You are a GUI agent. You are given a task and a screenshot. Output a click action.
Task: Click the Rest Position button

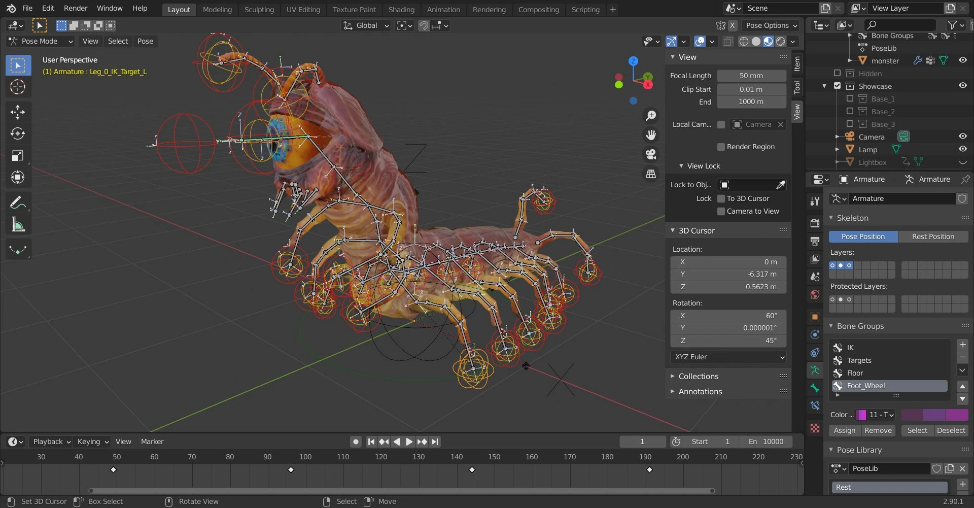pyautogui.click(x=933, y=236)
